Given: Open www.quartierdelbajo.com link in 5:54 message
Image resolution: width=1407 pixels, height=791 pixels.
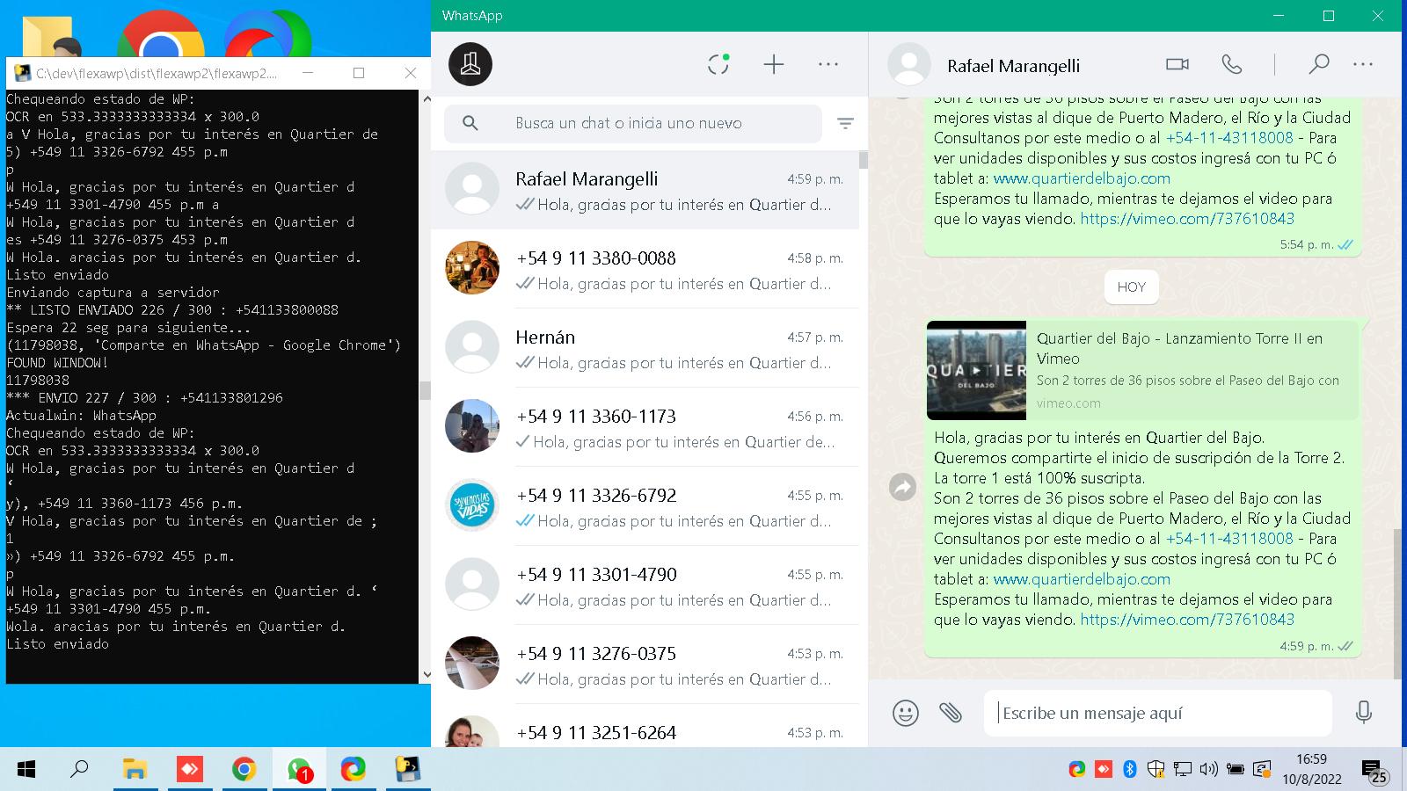Looking at the screenshot, I should click(x=1082, y=178).
